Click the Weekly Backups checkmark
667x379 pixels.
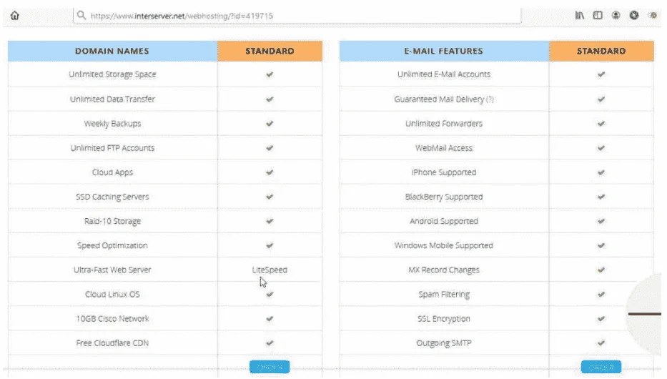click(270, 124)
